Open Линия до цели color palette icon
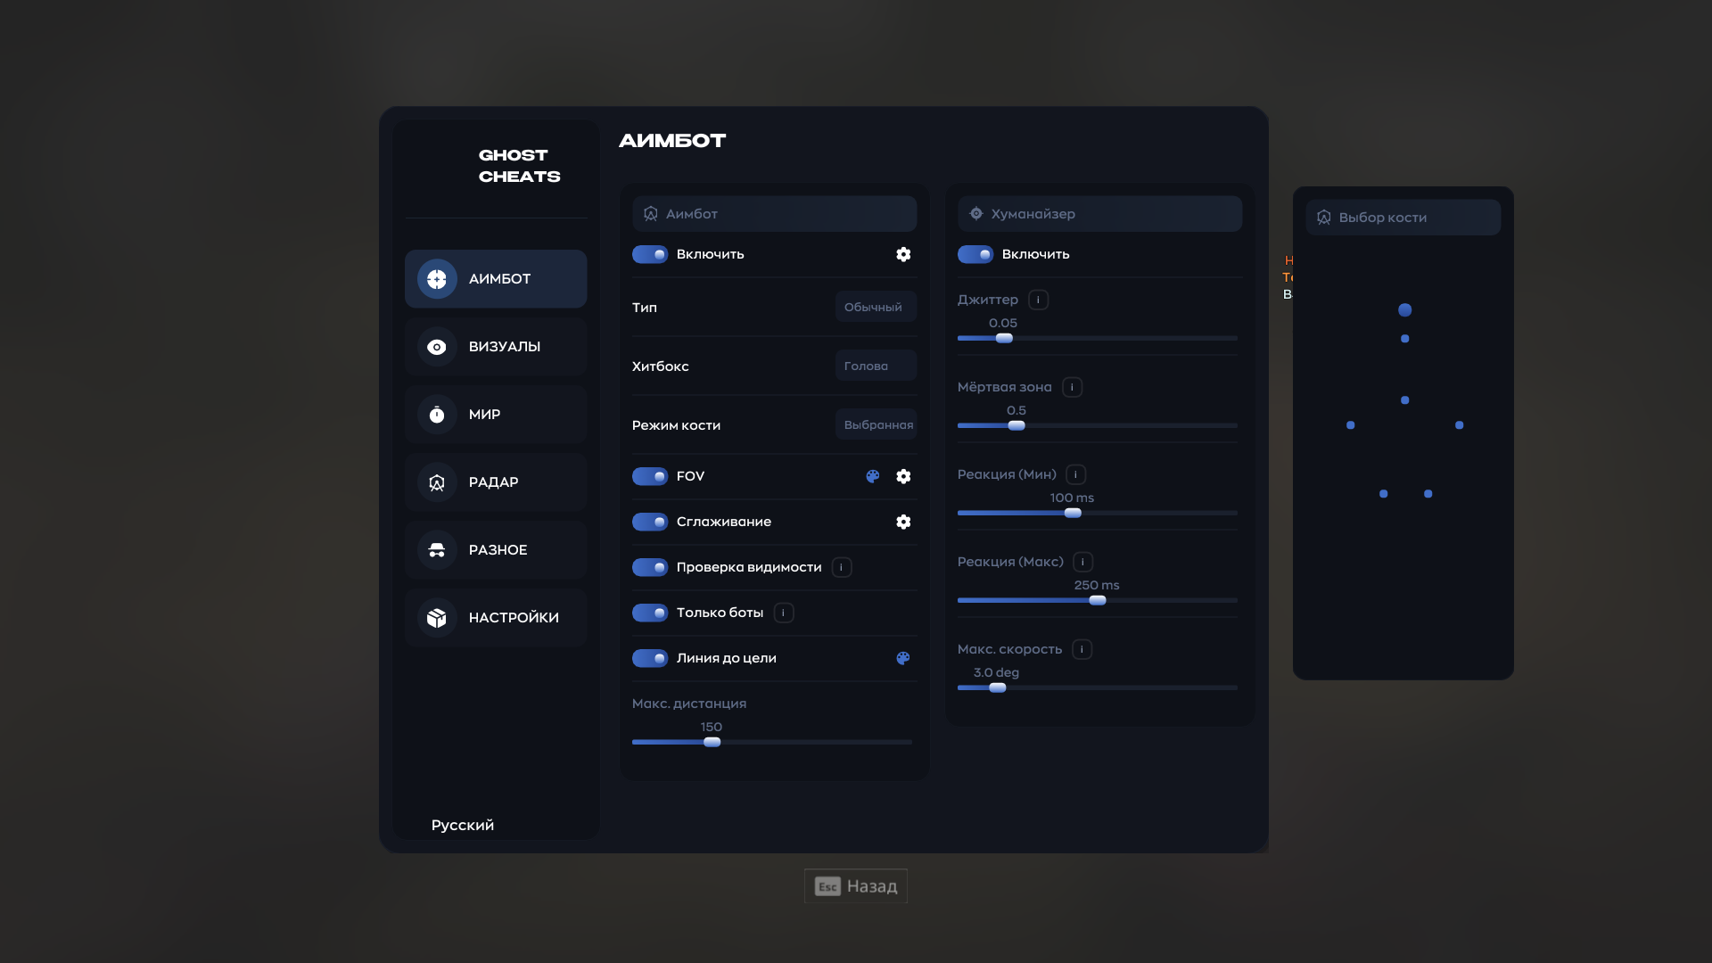This screenshot has height=963, width=1712. (x=903, y=658)
